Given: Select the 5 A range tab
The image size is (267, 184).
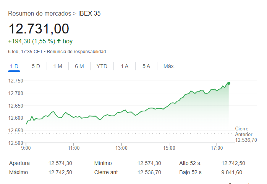Looking at the screenshot, I should (x=146, y=66).
